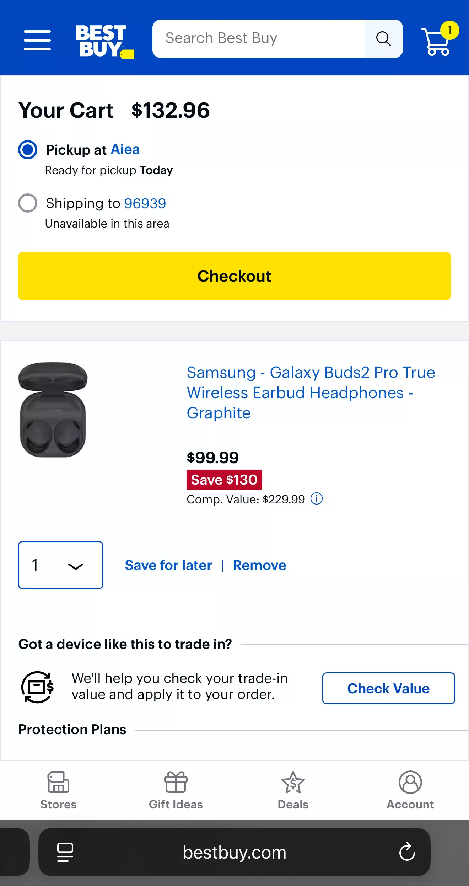Open the hamburger navigation menu

point(37,39)
